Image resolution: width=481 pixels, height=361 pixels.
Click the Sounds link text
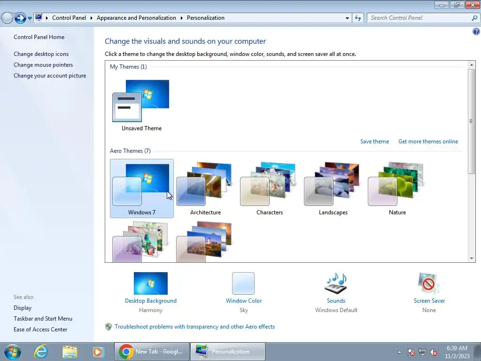336,301
